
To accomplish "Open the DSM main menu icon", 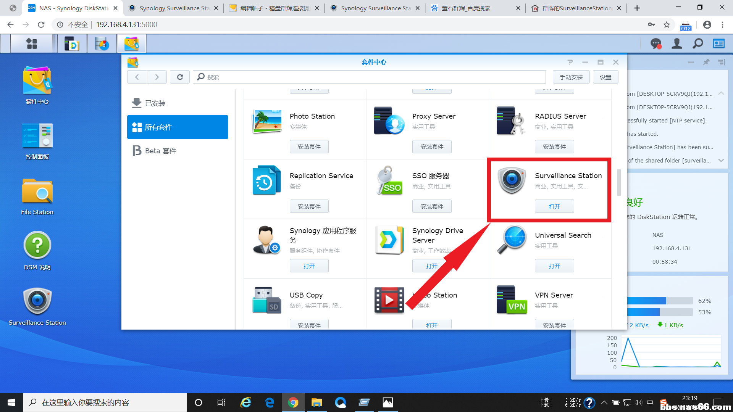I will click(32, 44).
